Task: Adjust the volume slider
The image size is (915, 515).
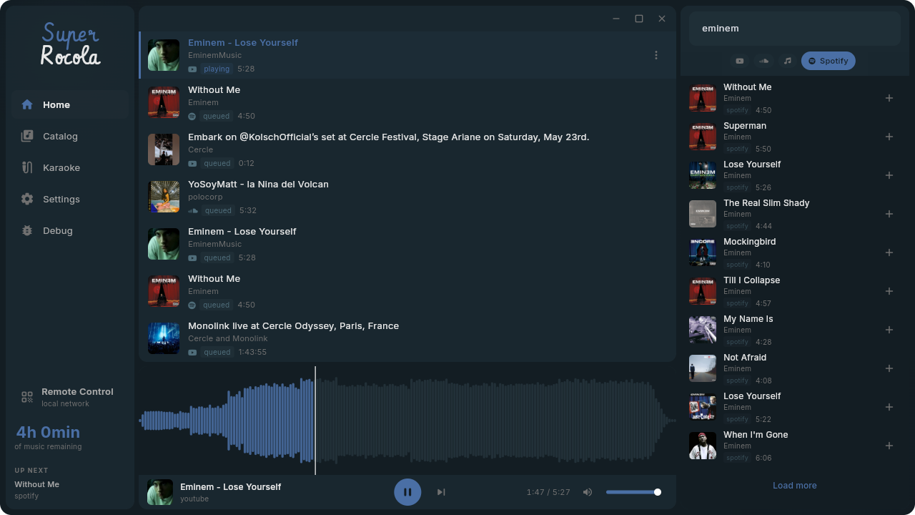Action: [632, 492]
